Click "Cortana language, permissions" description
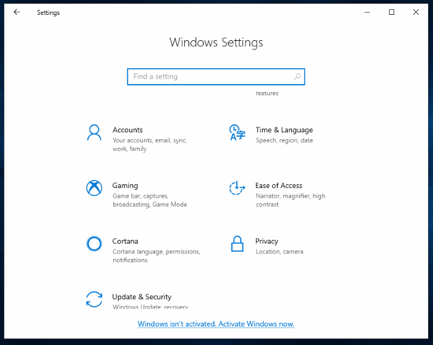 pyautogui.click(x=156, y=255)
